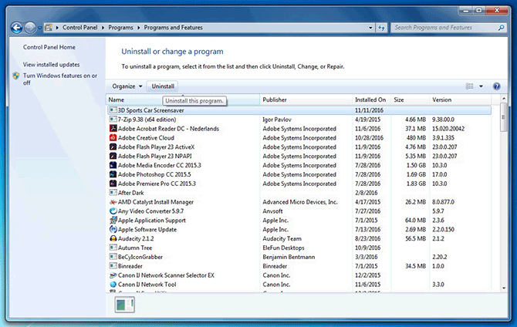Viewport: 517px width, 327px height.
Task: Select the Autumn Tree row
Action: click(x=299, y=248)
